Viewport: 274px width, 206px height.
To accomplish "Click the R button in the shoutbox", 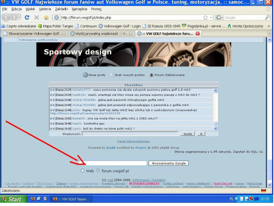I will pos(201,134).
